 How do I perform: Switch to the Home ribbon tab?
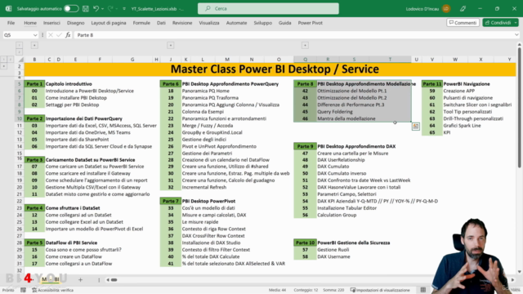pyautogui.click(x=30, y=23)
